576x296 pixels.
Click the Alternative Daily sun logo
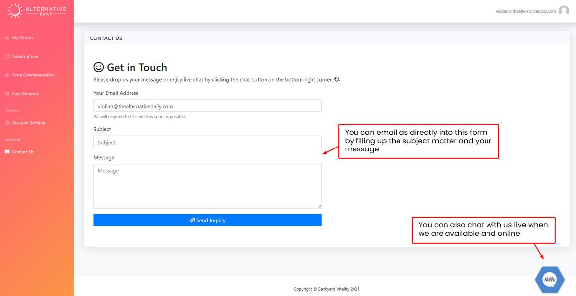tap(15, 11)
